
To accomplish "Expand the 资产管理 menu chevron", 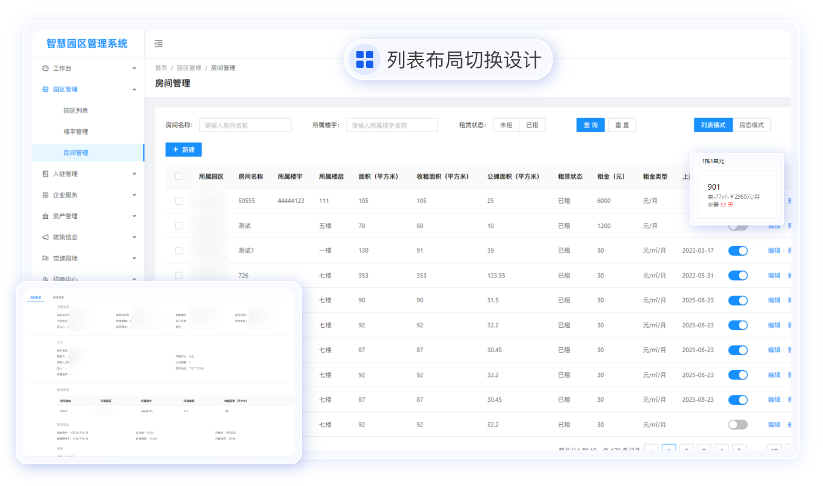I will pos(135,216).
